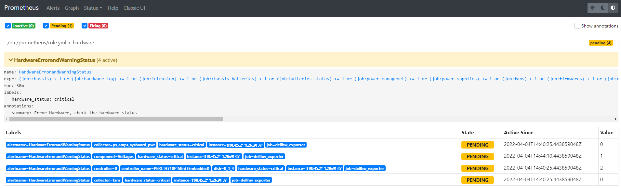The height and width of the screenshot is (188, 621).
Task: Click the 14:44:10 active since timestamp
Action: click(x=543, y=156)
